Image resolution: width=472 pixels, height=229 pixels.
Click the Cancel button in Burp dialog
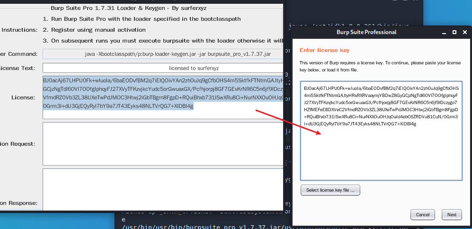coord(423,214)
